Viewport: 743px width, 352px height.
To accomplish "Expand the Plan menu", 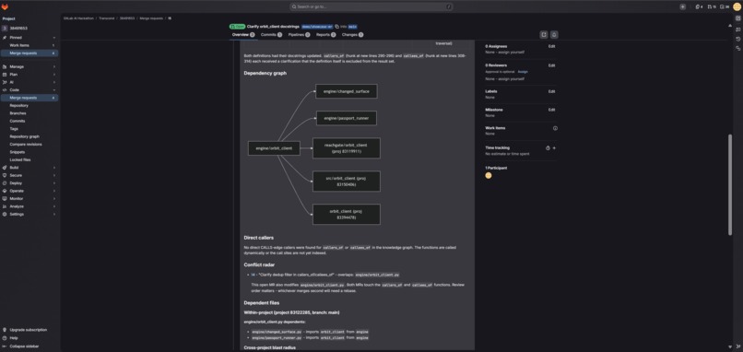I will (54, 75).
